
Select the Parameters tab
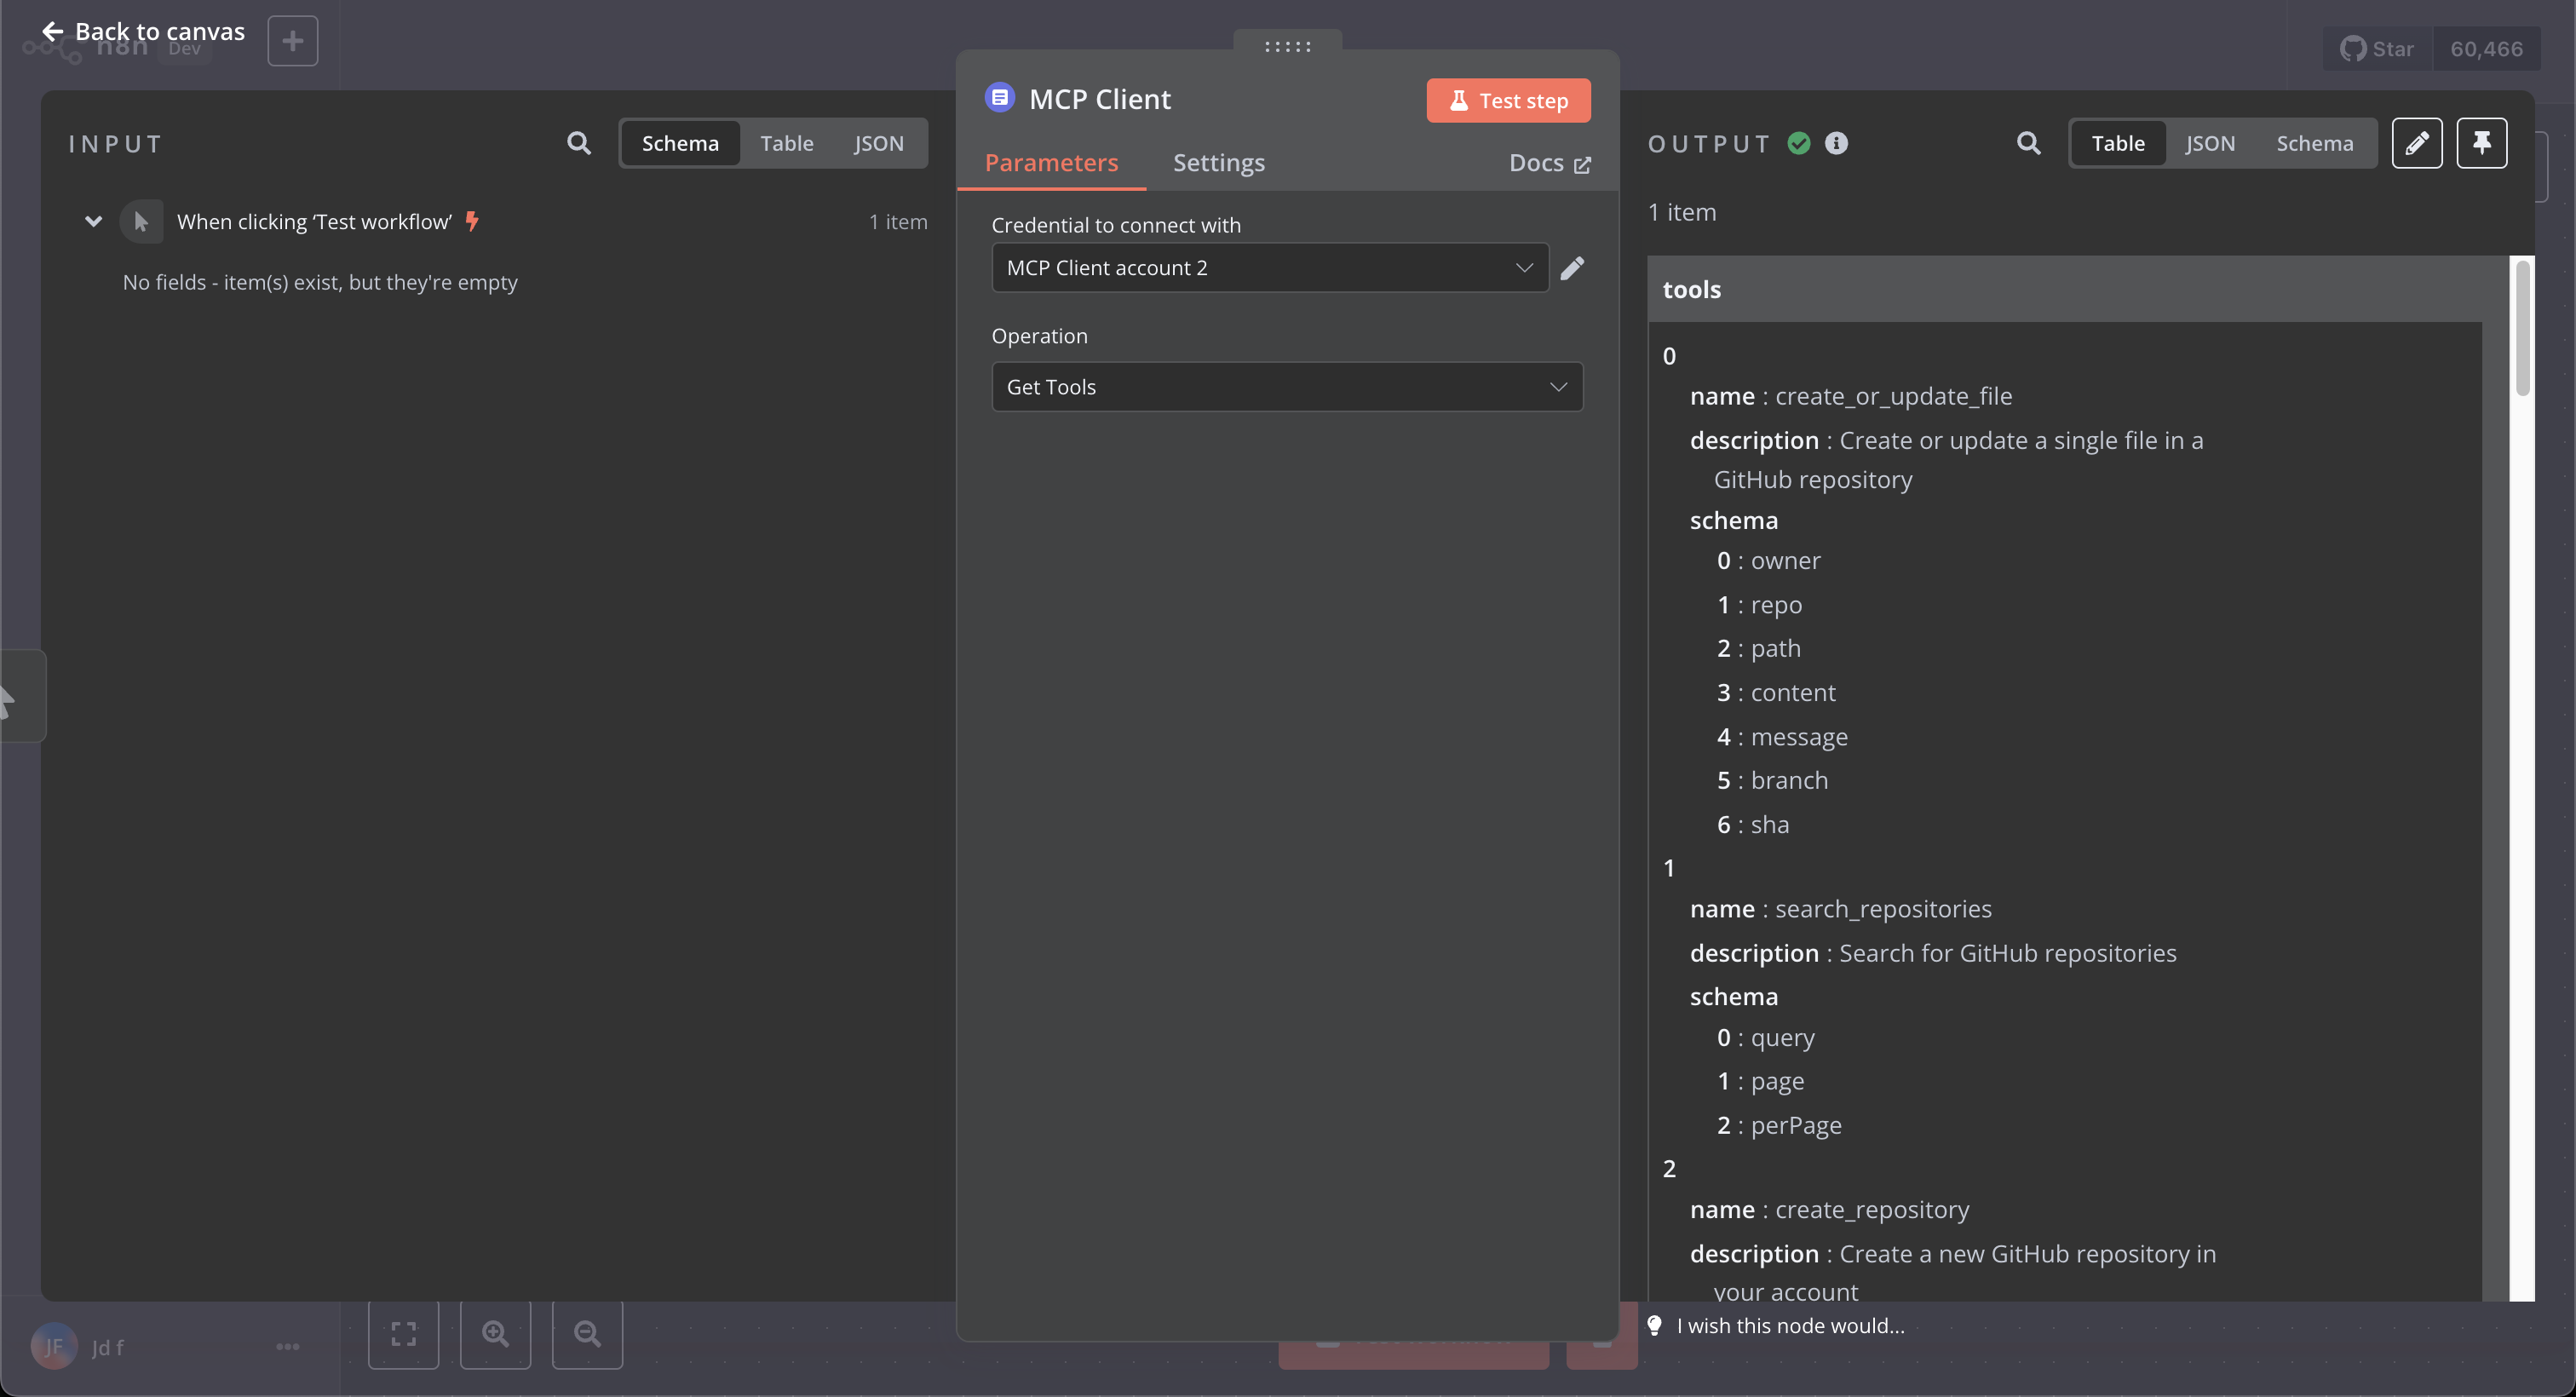tap(1051, 162)
